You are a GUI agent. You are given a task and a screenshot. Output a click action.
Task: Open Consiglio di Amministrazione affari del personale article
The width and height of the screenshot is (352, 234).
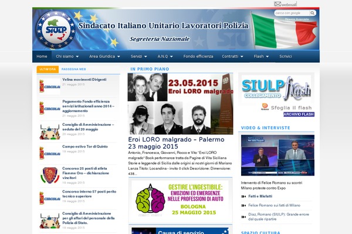point(89,218)
